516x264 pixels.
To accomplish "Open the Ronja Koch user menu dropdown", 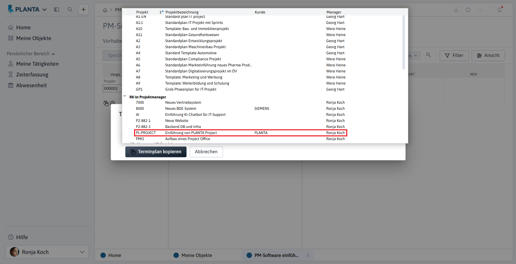I will pyautogui.click(x=47, y=252).
